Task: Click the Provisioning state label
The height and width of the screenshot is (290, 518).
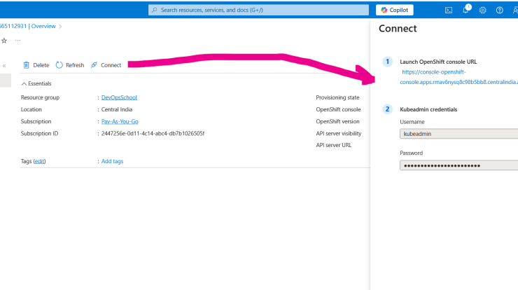Action: 337,97
